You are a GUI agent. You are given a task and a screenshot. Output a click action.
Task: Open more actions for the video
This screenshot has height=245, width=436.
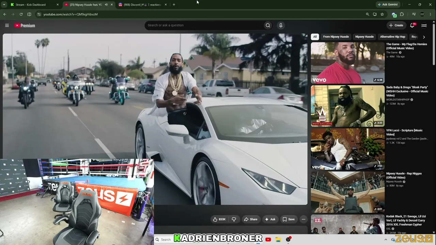tap(303, 219)
